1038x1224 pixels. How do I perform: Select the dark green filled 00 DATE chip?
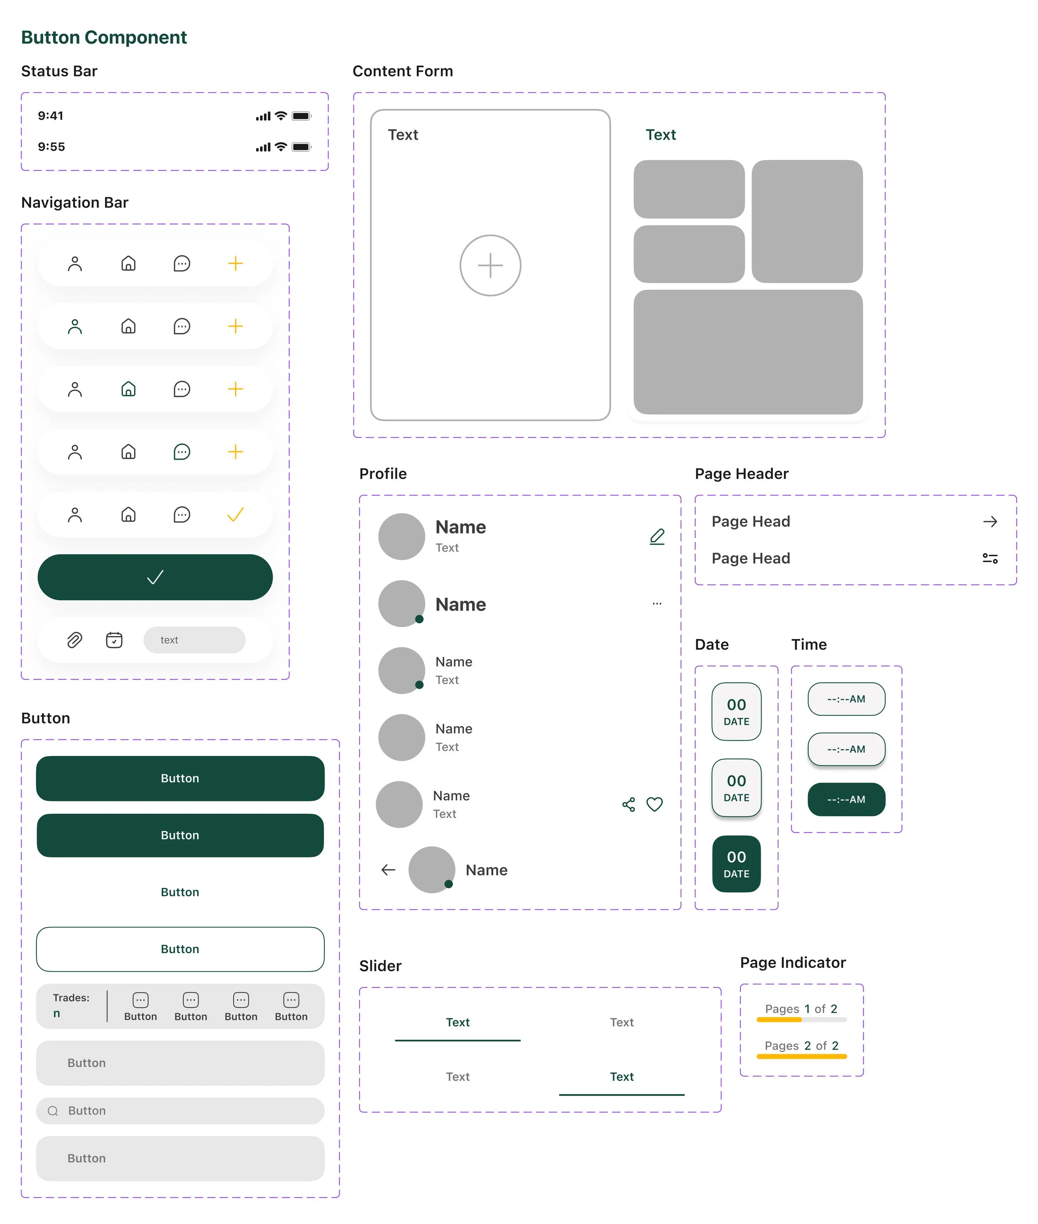point(736,864)
